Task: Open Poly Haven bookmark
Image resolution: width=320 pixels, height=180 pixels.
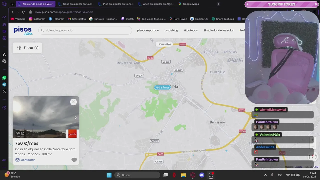Action: tap(178, 19)
